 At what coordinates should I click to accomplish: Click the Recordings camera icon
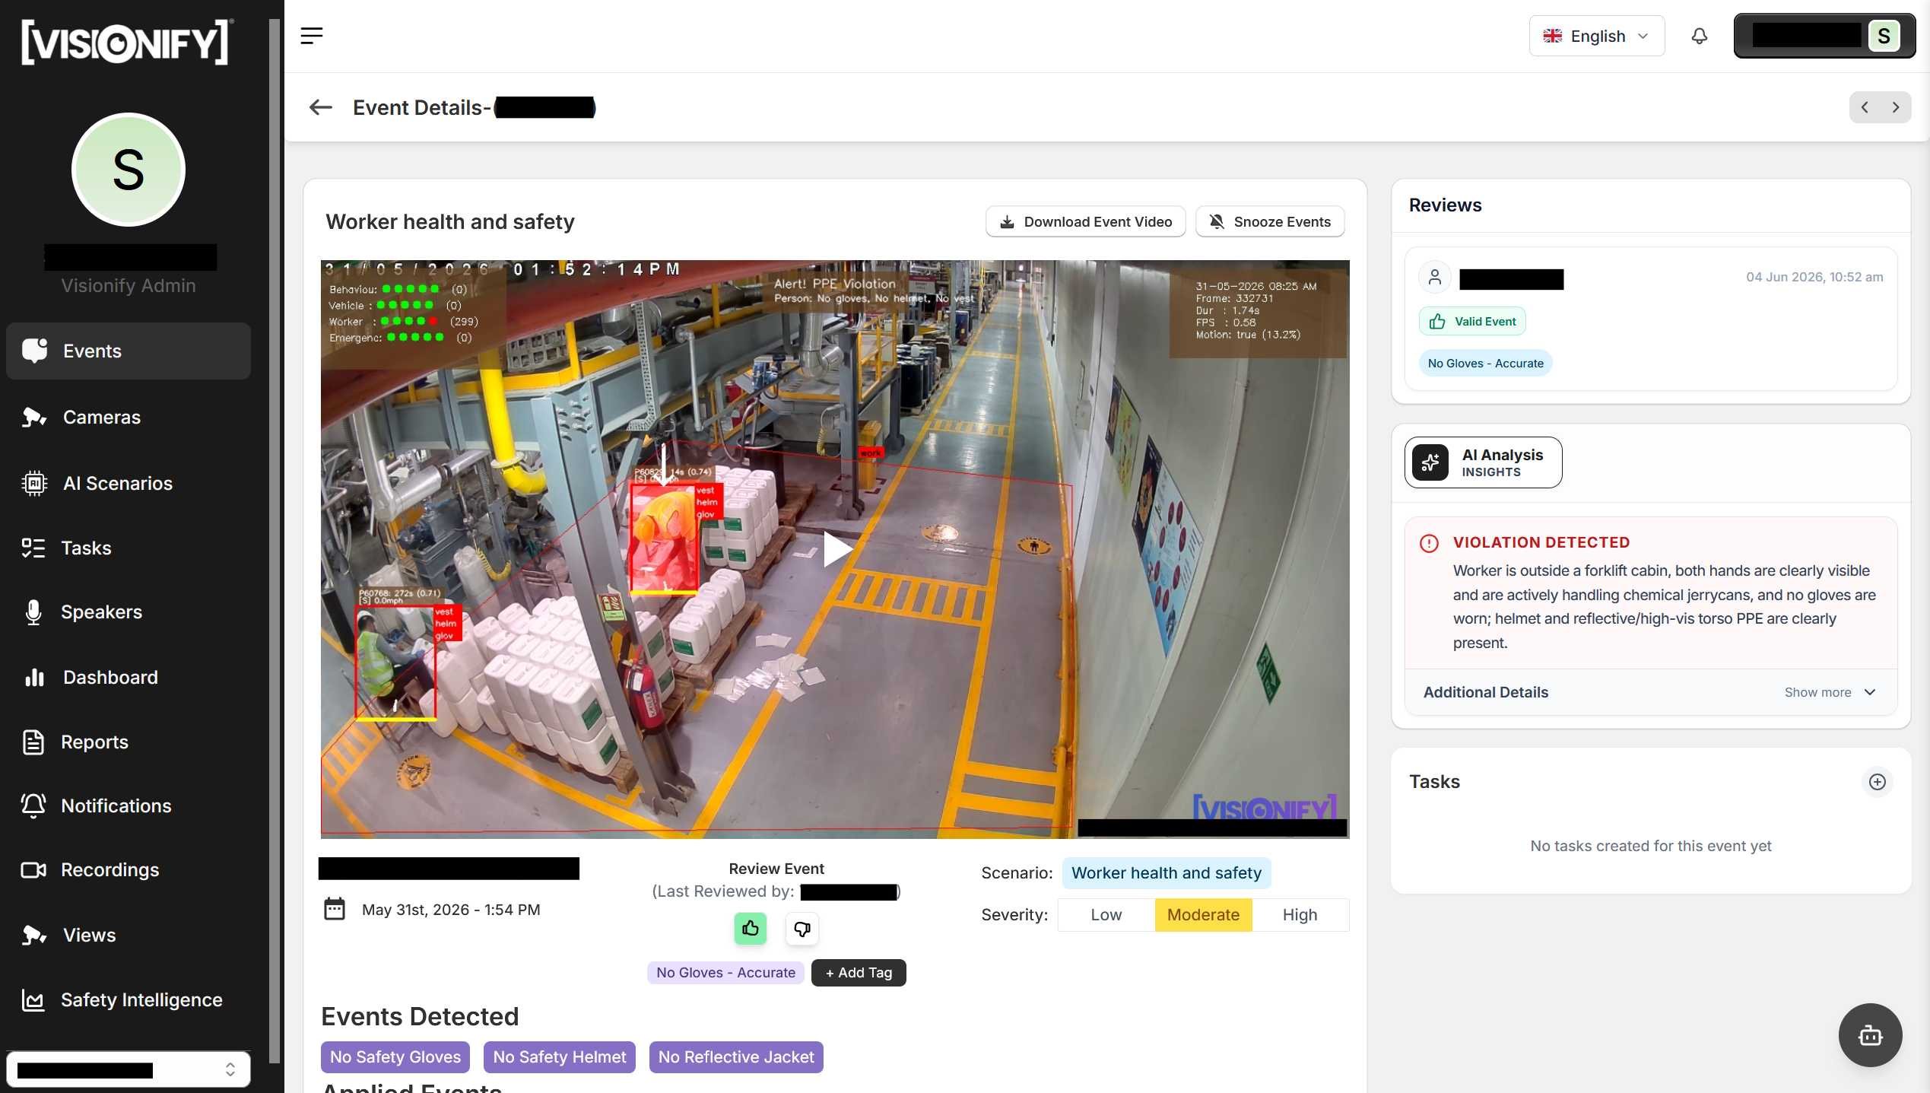(33, 869)
